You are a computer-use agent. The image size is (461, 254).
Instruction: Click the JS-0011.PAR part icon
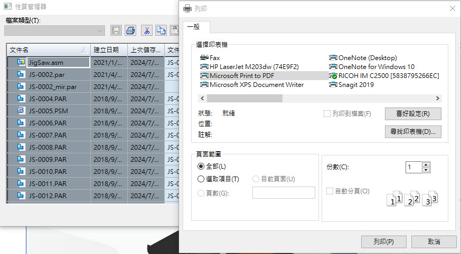[x=21, y=183]
